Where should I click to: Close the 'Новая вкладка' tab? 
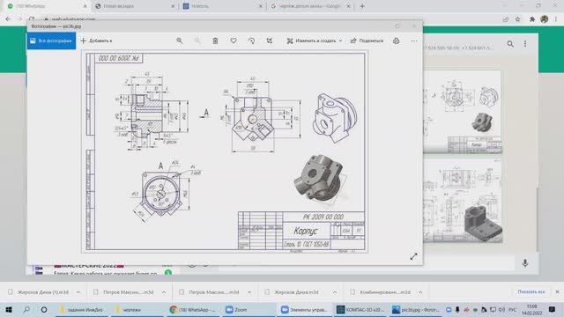(x=173, y=6)
